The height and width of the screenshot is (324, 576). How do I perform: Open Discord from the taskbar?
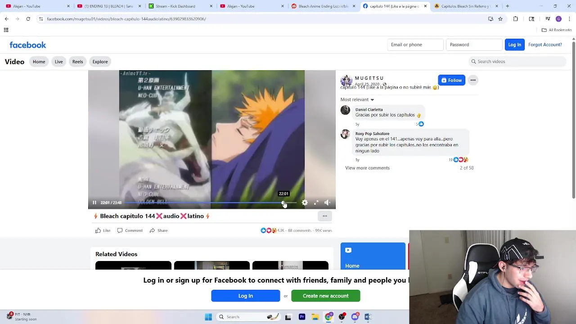click(355, 317)
